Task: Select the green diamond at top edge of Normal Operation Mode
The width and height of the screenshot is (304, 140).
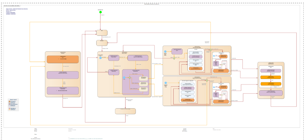Action: [211, 50]
